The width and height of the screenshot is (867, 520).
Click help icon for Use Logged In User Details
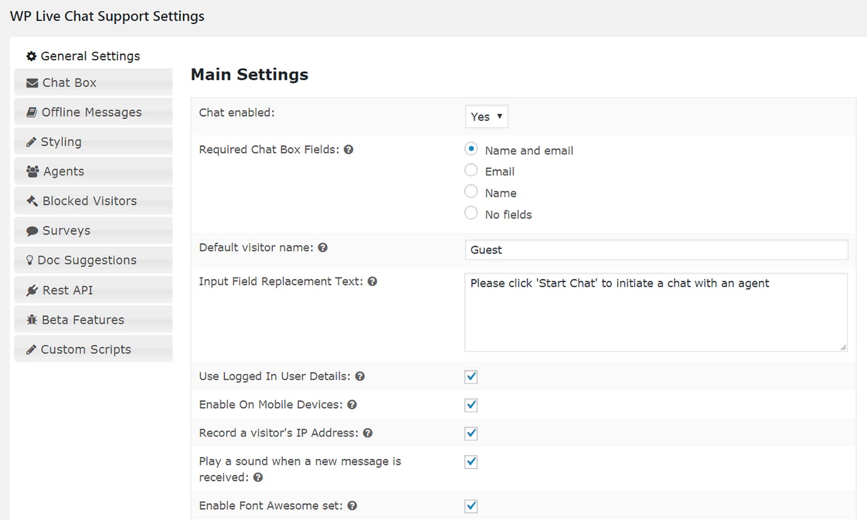point(360,376)
